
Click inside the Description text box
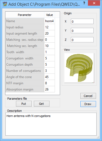click(x=51, y=124)
